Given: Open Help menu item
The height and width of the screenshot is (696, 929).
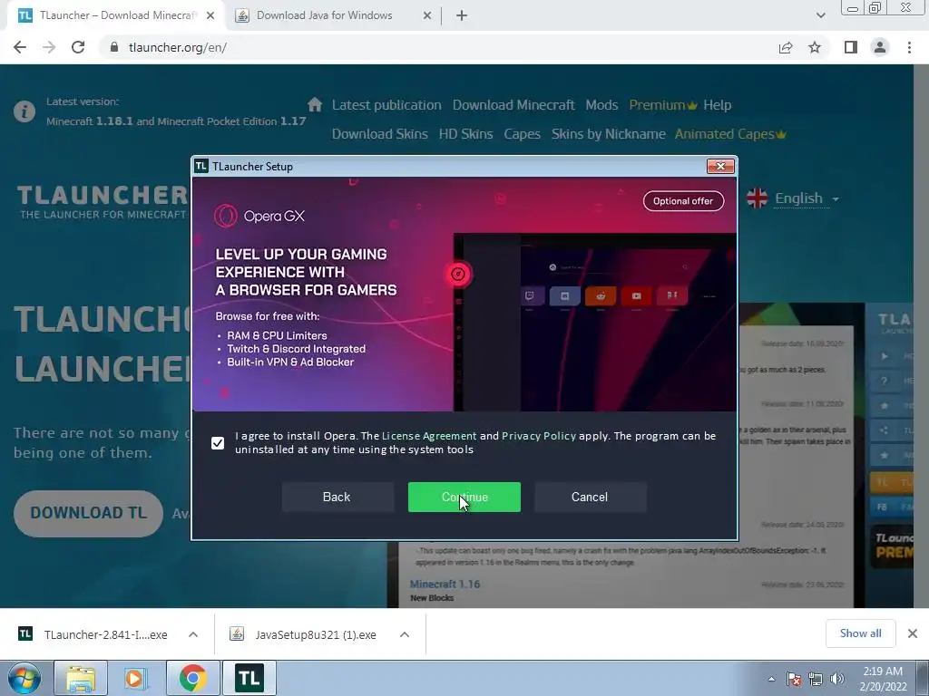Looking at the screenshot, I should pyautogui.click(x=717, y=105).
